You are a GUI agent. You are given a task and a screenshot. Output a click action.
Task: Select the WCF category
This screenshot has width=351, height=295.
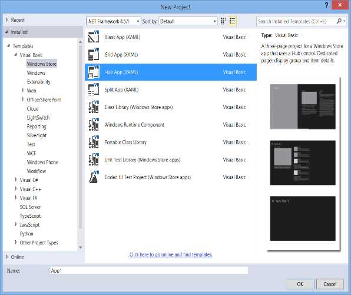31,153
